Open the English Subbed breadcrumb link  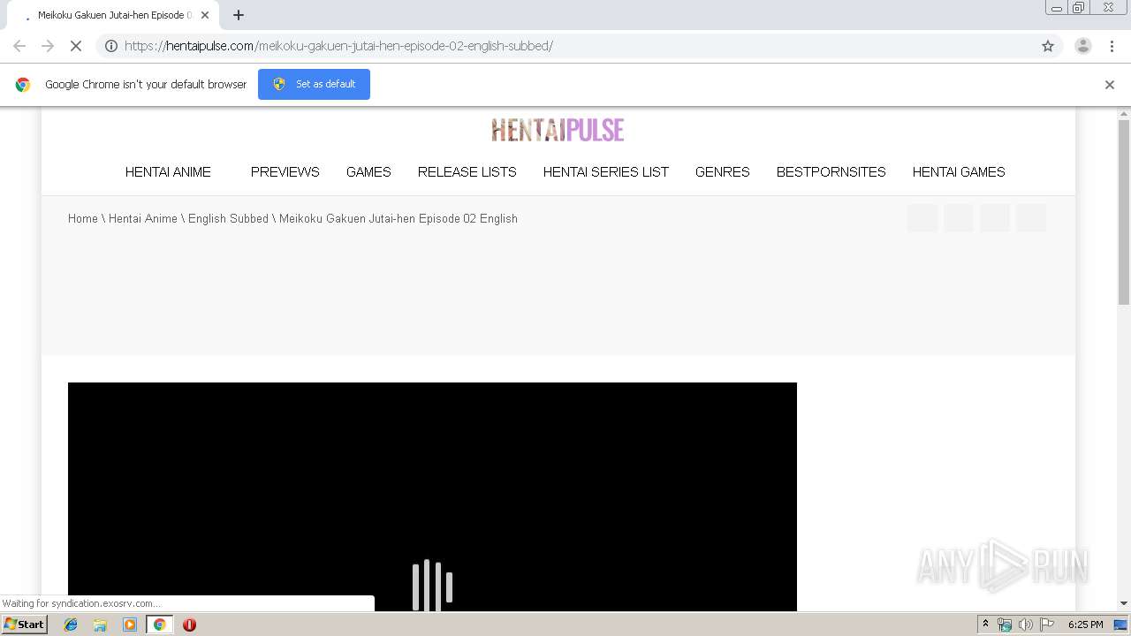(x=228, y=219)
